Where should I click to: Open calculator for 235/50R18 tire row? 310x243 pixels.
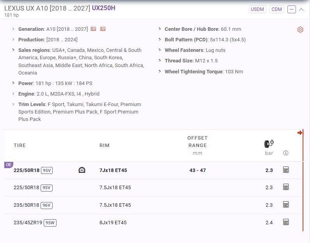tap(286, 205)
